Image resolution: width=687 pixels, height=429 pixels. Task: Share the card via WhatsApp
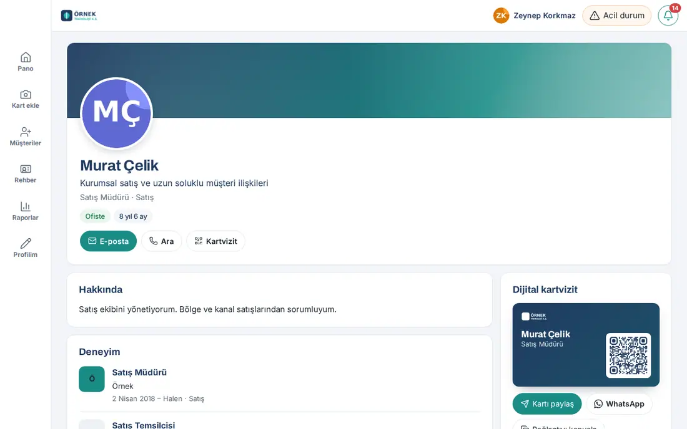619,403
